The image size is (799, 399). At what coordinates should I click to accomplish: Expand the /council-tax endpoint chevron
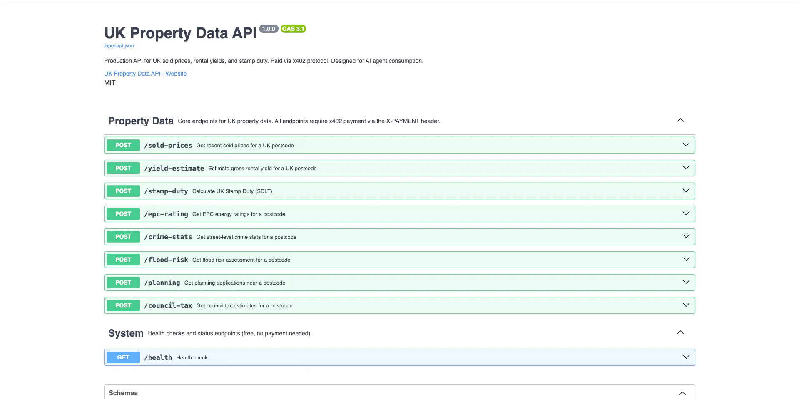[686, 305]
